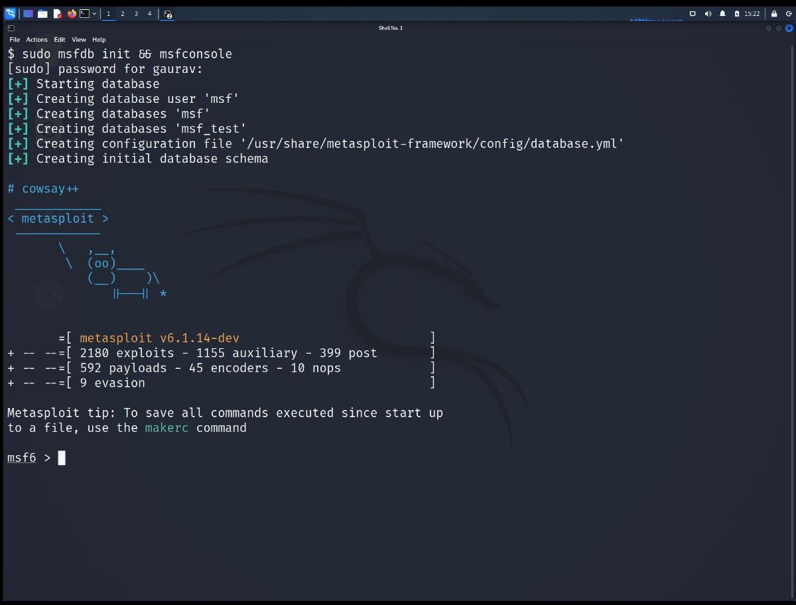Image resolution: width=796 pixels, height=605 pixels.
Task: Lock the screen using the padlock icon
Action: [774, 13]
